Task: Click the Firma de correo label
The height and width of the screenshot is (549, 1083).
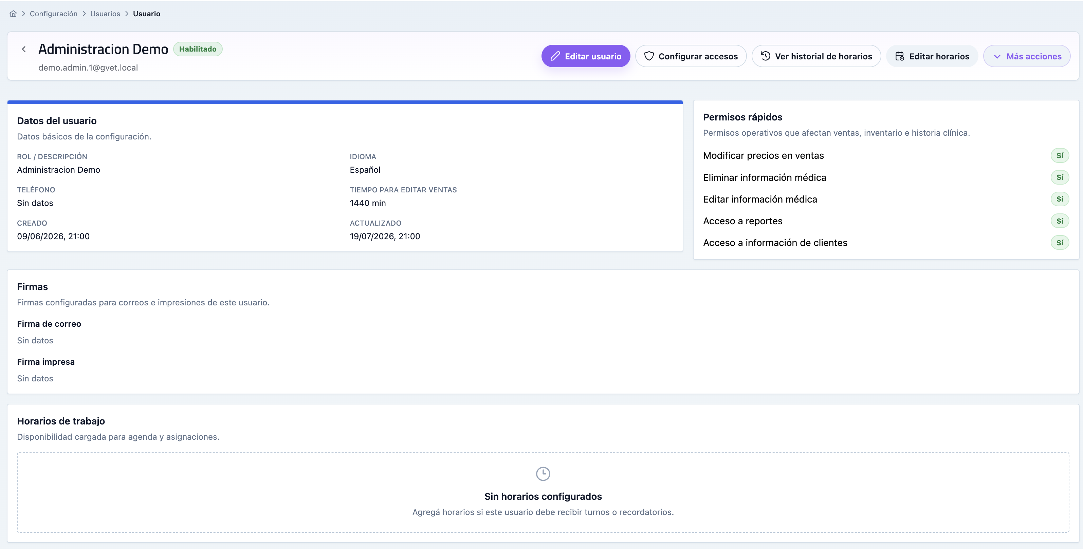Action: [49, 324]
